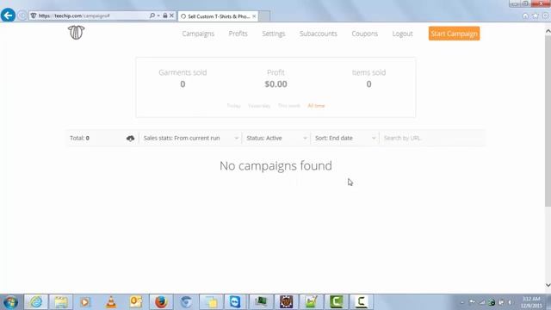Click the browser Forward arrow button

click(22, 15)
